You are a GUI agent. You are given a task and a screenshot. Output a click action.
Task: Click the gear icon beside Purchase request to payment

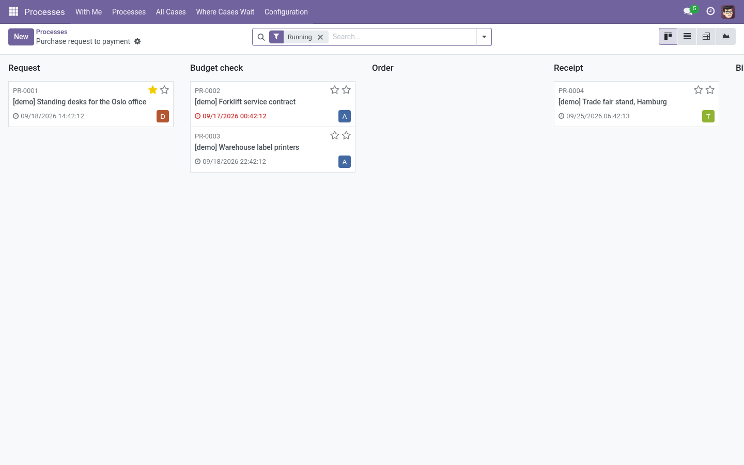(x=137, y=41)
